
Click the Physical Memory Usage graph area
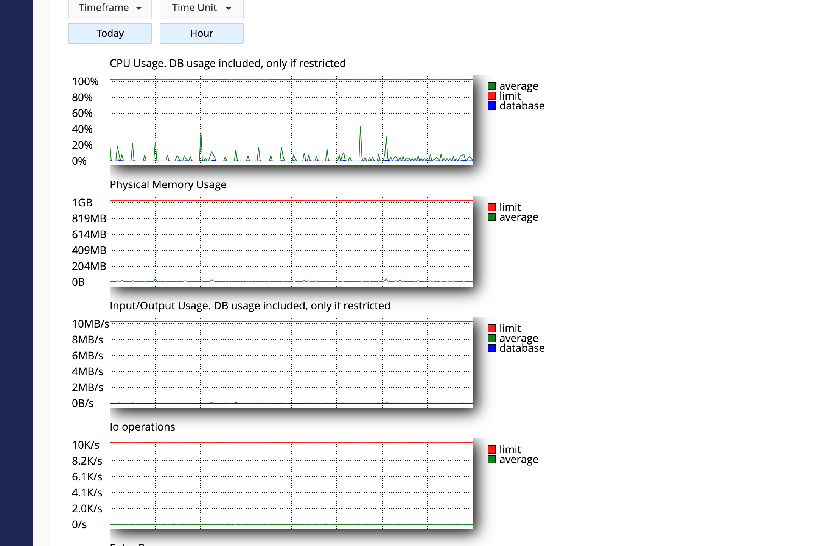[x=291, y=241]
